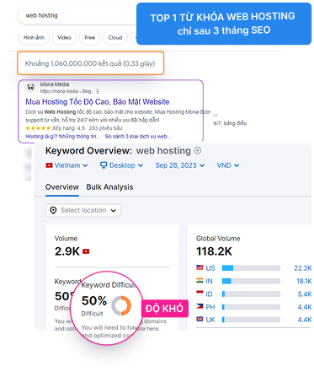Click the Vietnam flag beside 2.9K volume

86,251
